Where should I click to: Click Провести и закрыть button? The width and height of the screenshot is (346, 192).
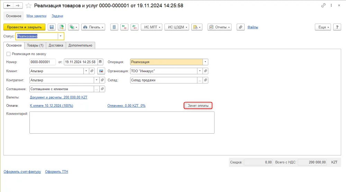point(24,27)
